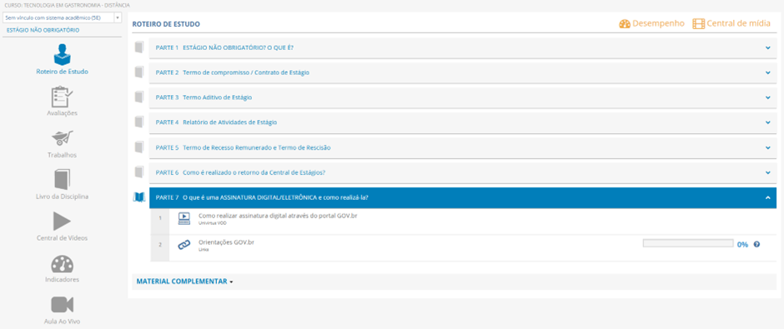The image size is (784, 329).
Task: Click the ROTEIRO DE ESTUDO heading
Action: coord(165,24)
